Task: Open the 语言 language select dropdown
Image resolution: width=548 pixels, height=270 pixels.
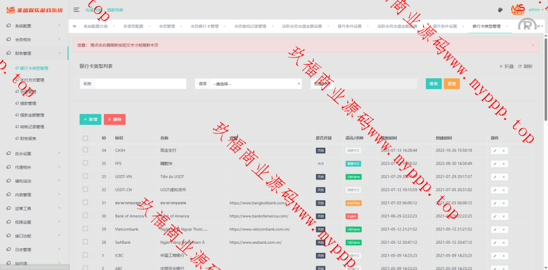Action: pos(256,84)
